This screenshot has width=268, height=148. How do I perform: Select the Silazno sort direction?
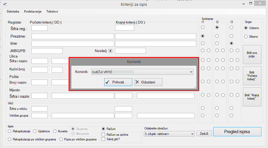[x=246, y=37]
